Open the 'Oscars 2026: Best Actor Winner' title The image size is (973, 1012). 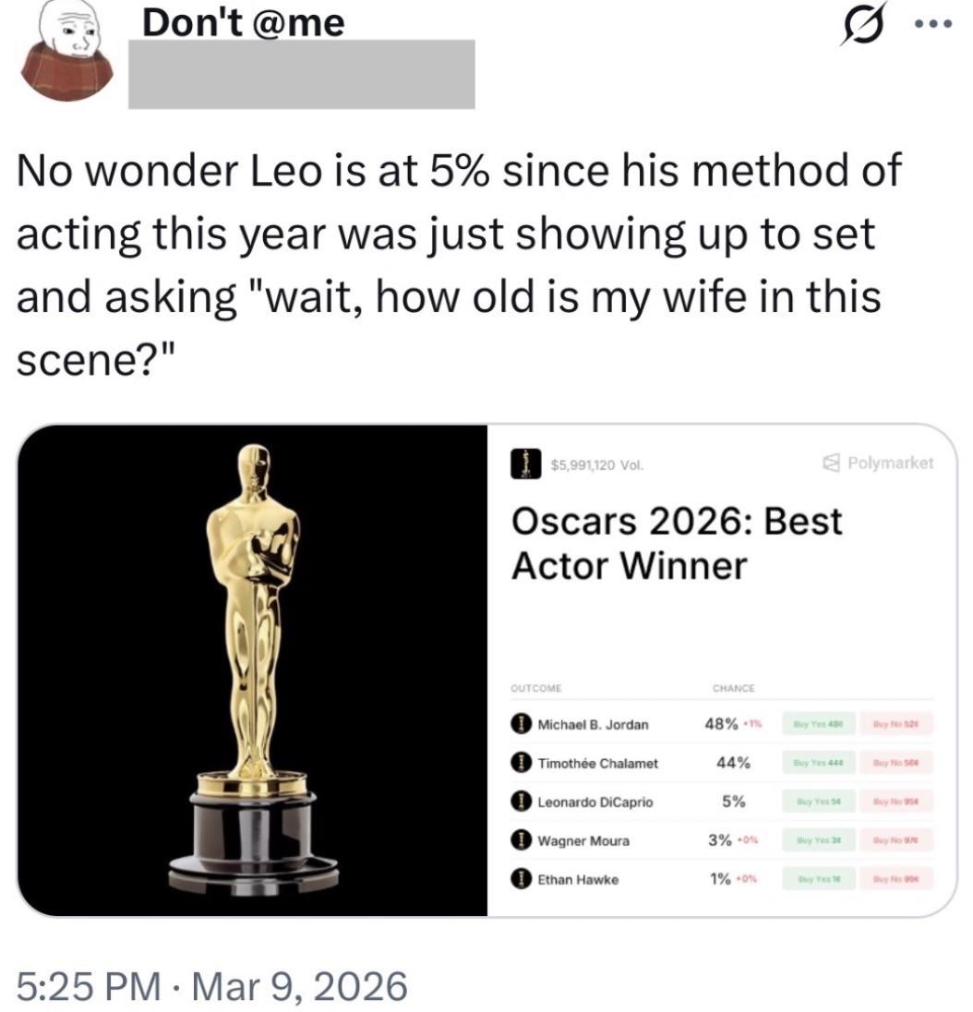(x=677, y=543)
